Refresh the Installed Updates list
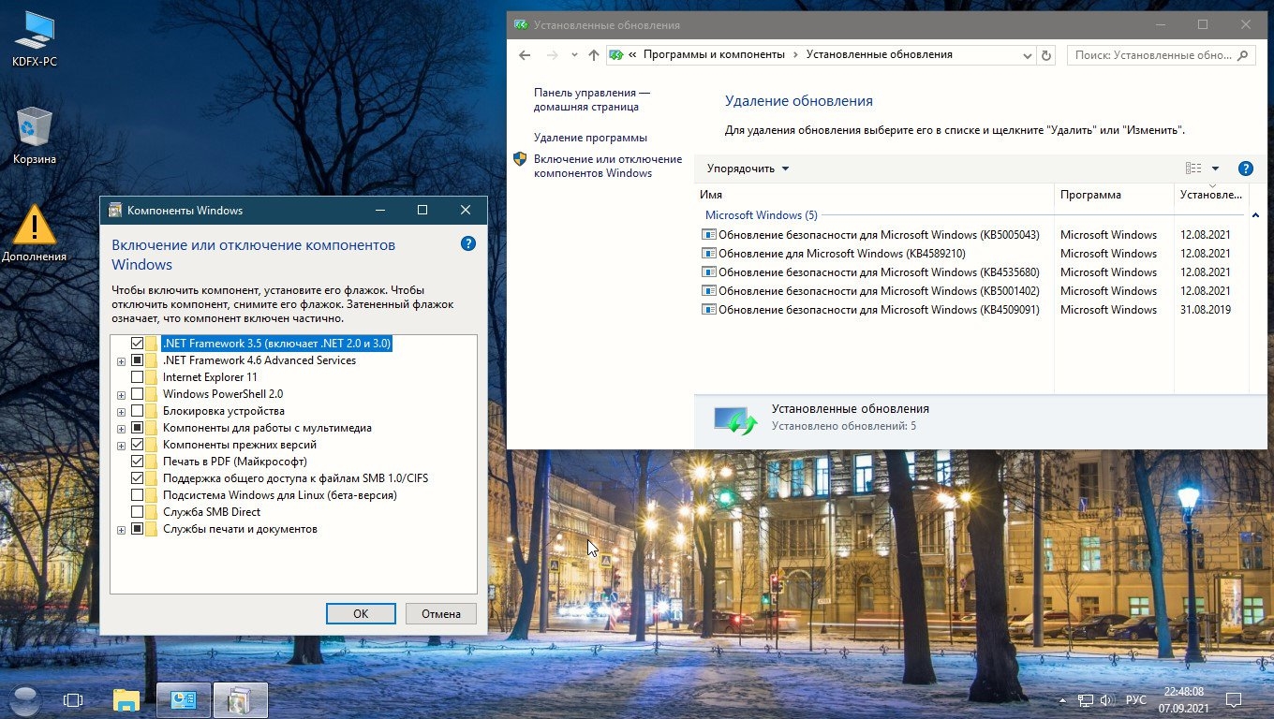The width and height of the screenshot is (1274, 719). [x=1046, y=55]
